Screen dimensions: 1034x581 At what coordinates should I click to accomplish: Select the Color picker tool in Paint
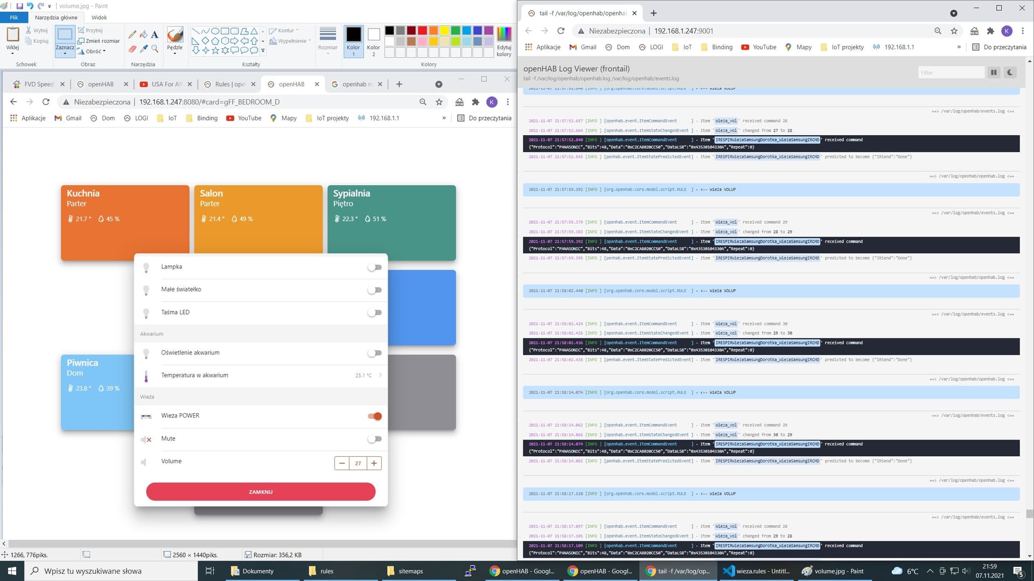point(143,49)
